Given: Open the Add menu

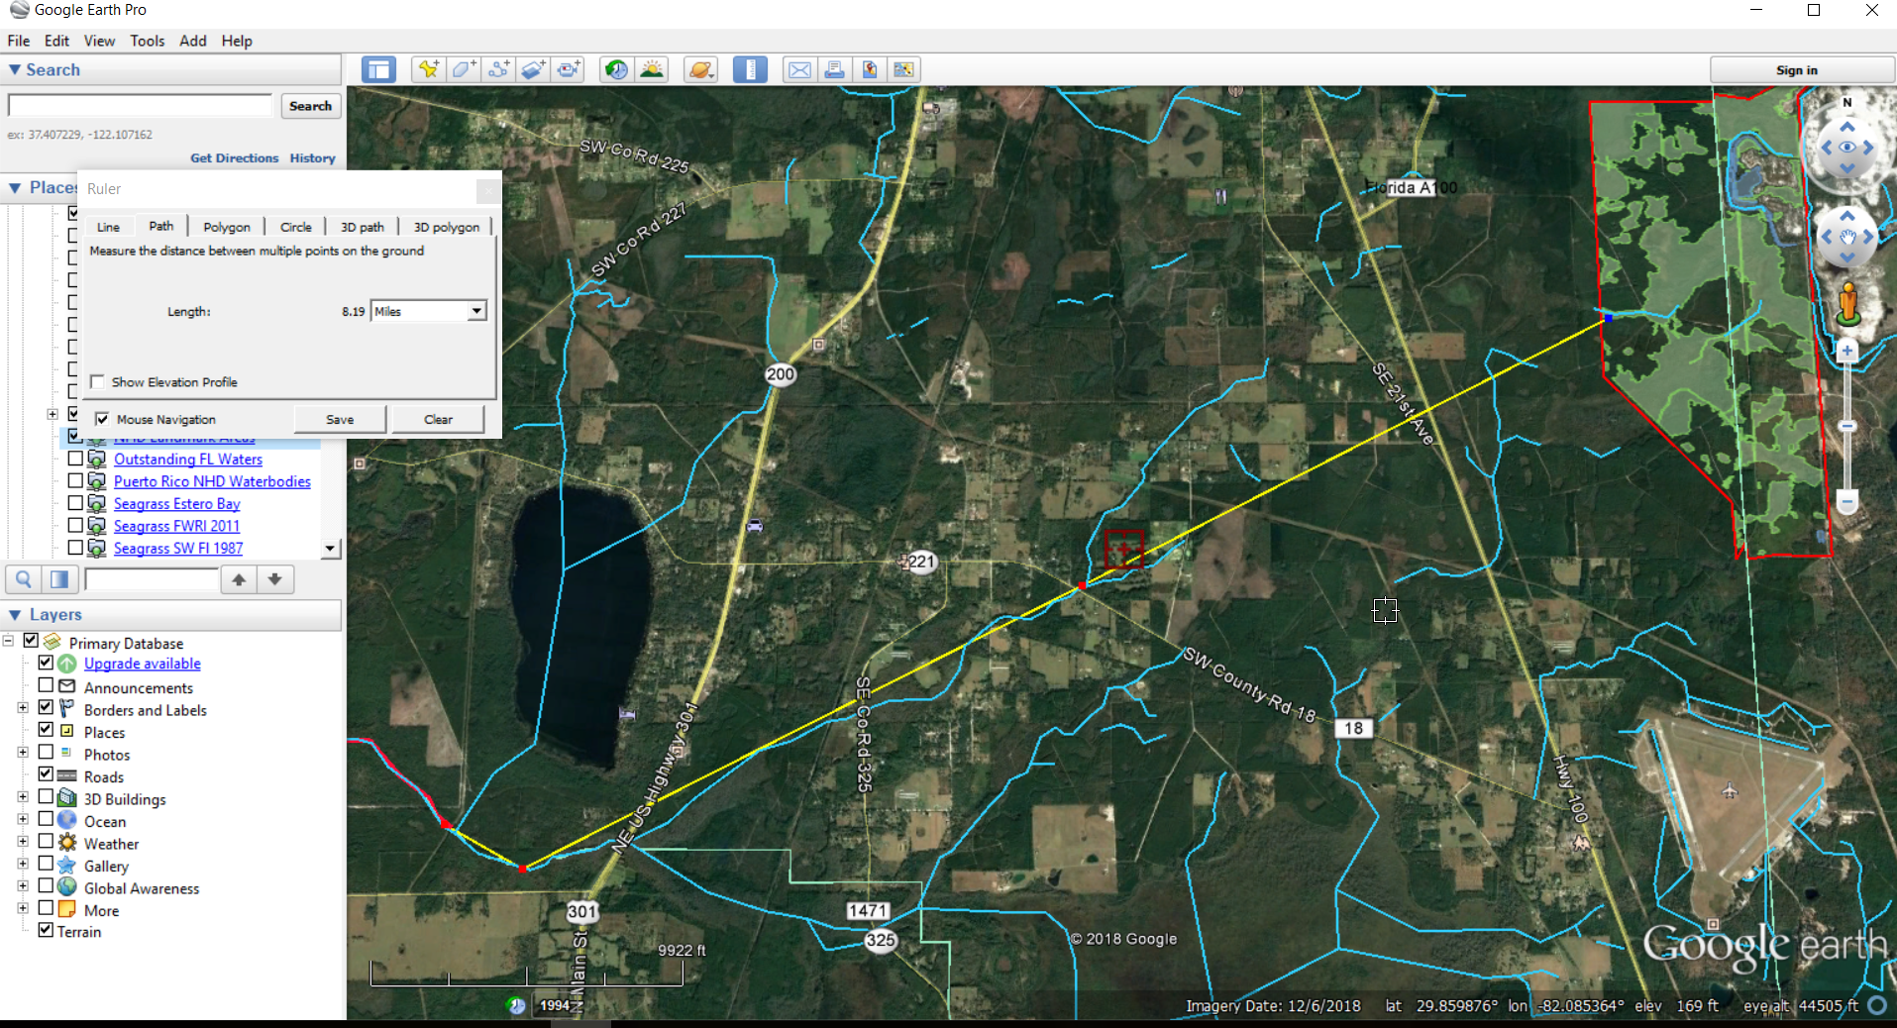Looking at the screenshot, I should (x=193, y=41).
